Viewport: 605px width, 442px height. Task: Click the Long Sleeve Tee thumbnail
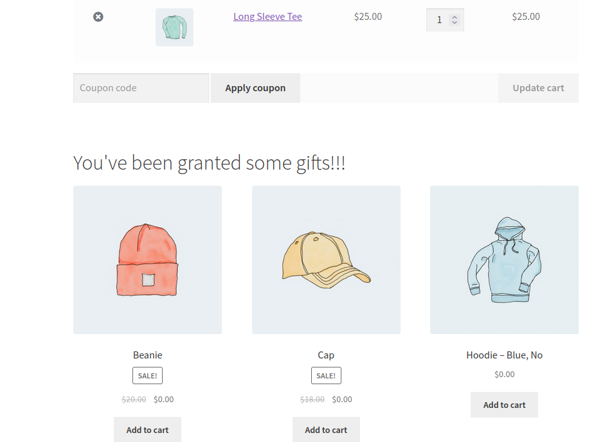click(x=174, y=27)
